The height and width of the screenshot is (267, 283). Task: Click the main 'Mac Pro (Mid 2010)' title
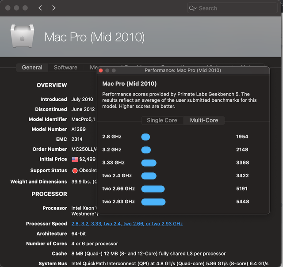pos(95,37)
